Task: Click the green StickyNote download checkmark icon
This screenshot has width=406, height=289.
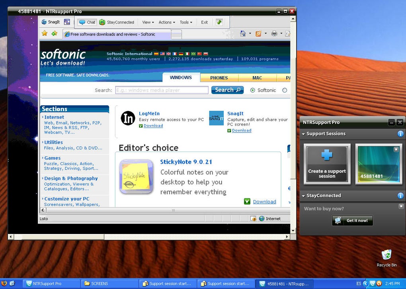Action: (x=247, y=201)
